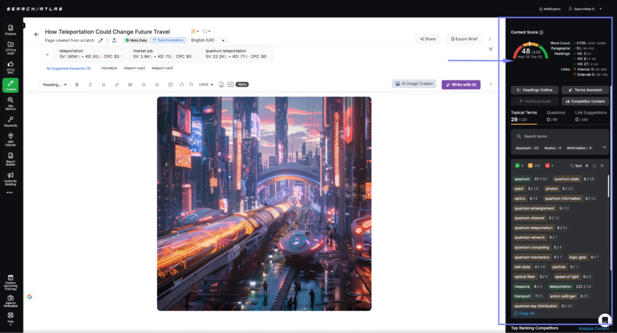The height and width of the screenshot is (333, 617).
Task: Show more sidebar items via three dots
Action: (10, 193)
